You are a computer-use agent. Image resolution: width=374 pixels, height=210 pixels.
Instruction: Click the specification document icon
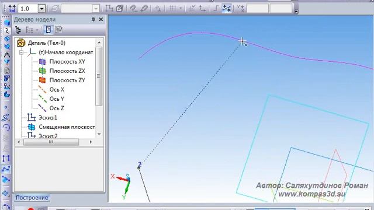pyautogui.click(x=6, y=71)
